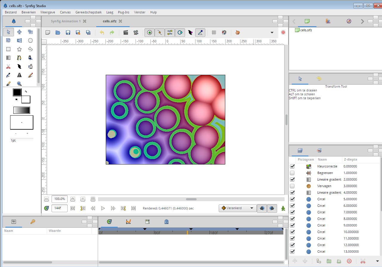Viewport: 382px width, 267px height.
Task: Select the Star tool
Action: click(x=19, y=49)
